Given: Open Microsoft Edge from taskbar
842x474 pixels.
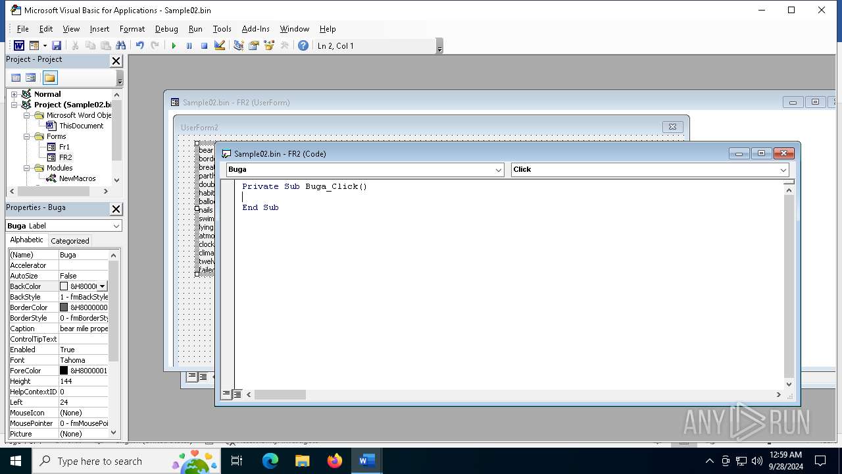Looking at the screenshot, I should pos(270,461).
